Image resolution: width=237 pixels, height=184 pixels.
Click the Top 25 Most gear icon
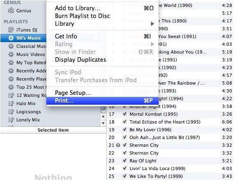(11, 87)
